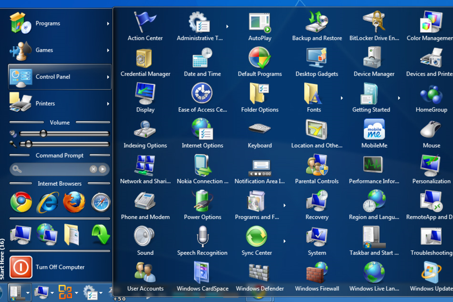Expand the Control Panel submenu arrow
453x302 pixels.
[108, 77]
